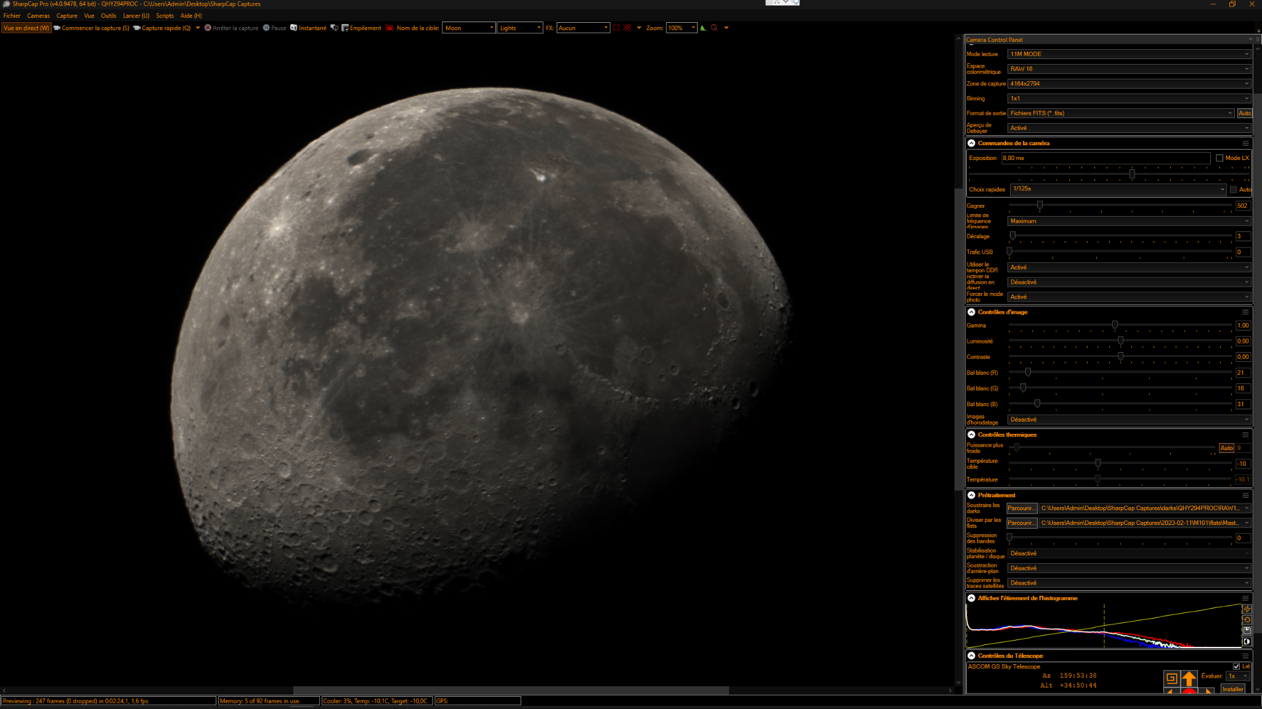Click the Gamma slider handle
The width and height of the screenshot is (1262, 709).
pos(1114,324)
